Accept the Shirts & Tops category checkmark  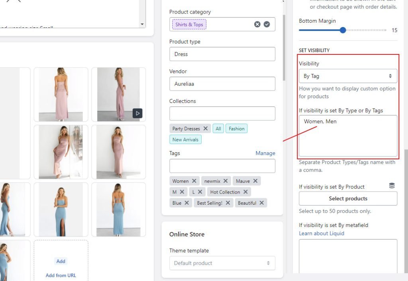[x=267, y=24]
